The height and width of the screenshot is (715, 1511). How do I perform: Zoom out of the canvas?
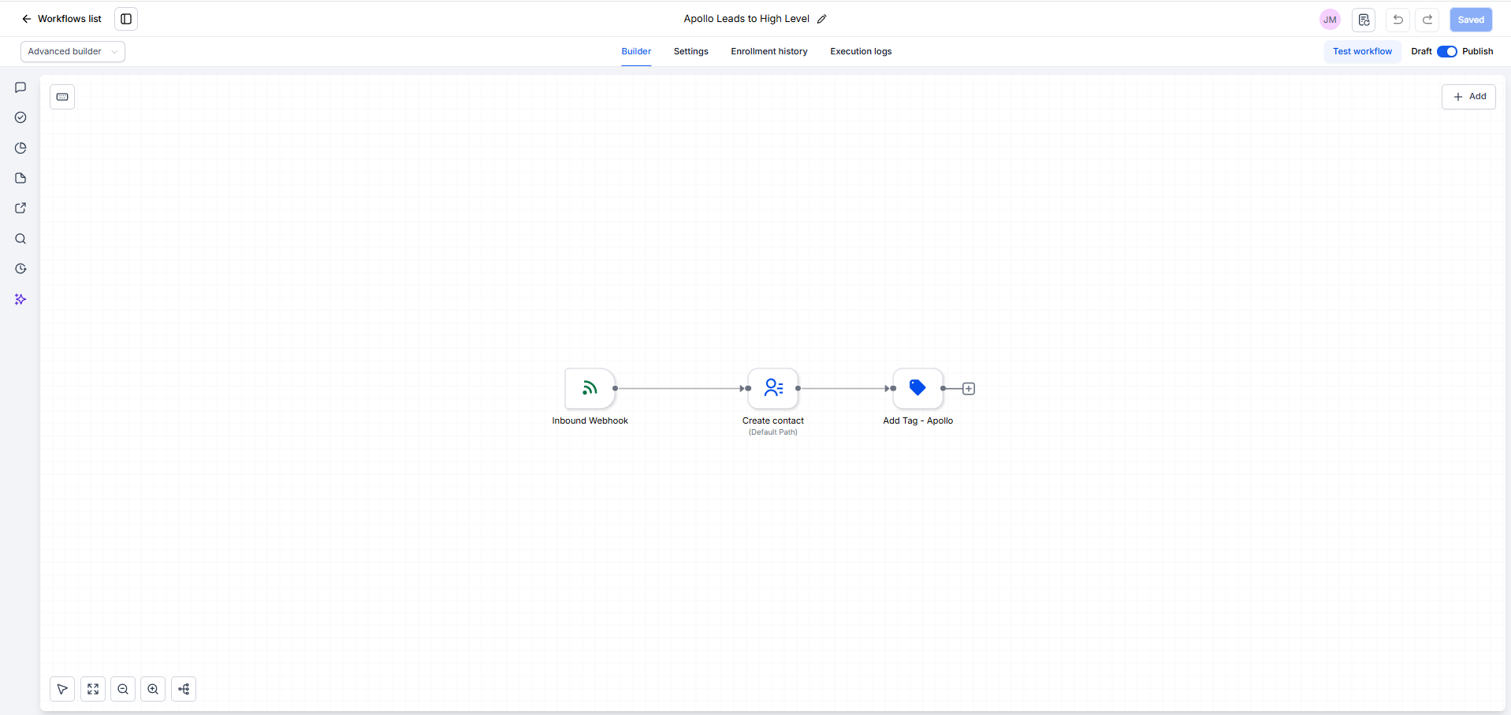point(123,689)
